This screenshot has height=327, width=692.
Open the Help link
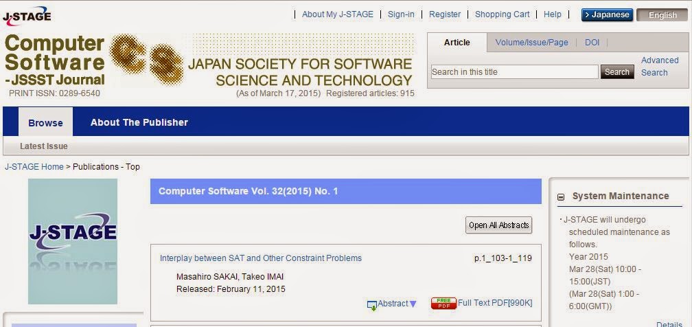[x=552, y=14]
